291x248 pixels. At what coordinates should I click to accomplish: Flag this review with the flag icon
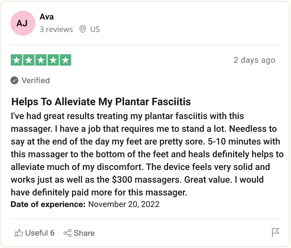(275, 232)
